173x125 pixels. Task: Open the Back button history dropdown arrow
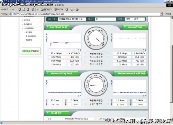pyautogui.click(x=10, y=10)
